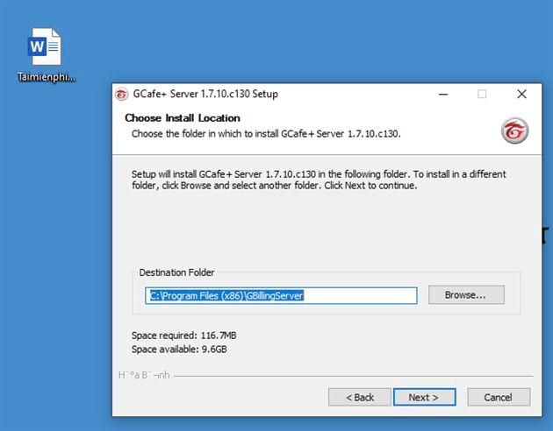Click the Word document icon on desktop
This screenshot has width=553, height=431.
click(x=45, y=47)
